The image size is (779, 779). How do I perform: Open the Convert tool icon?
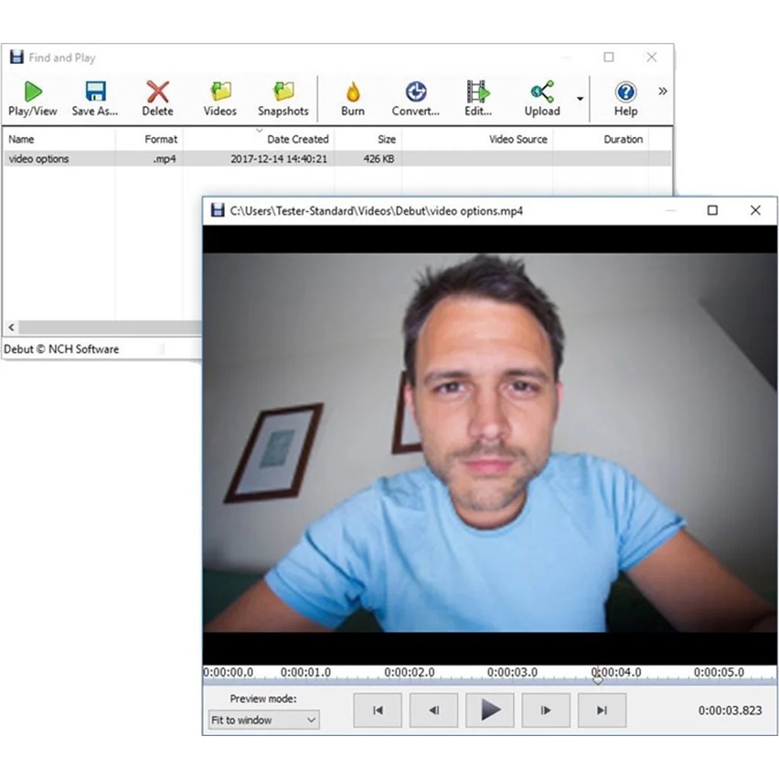pyautogui.click(x=415, y=98)
